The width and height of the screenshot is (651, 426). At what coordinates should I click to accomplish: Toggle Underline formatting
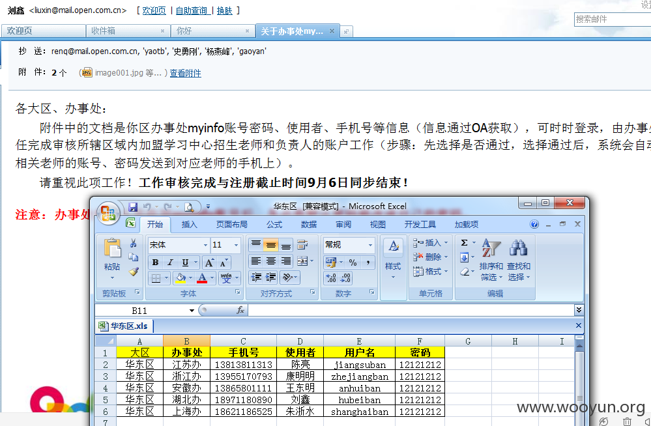point(185,263)
